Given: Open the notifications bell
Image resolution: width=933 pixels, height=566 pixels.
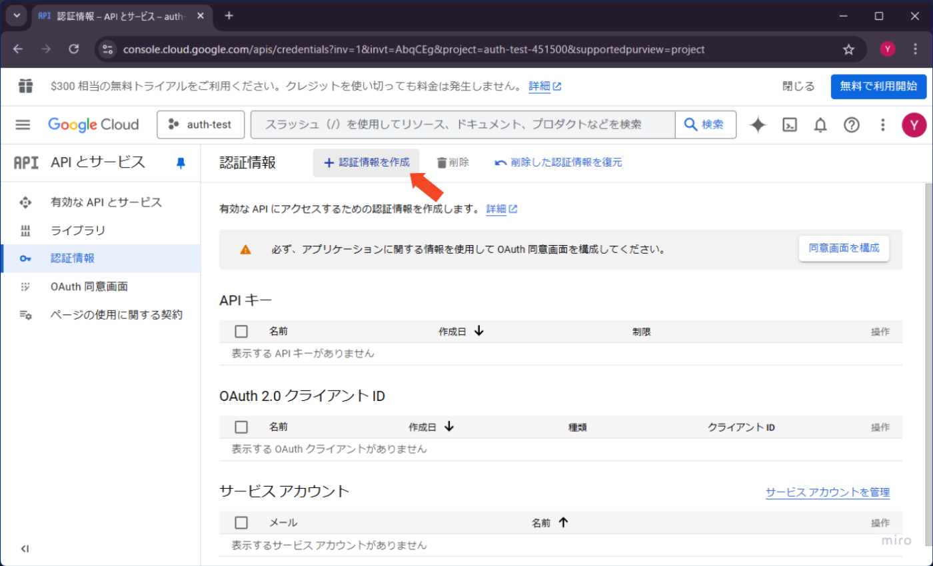Looking at the screenshot, I should (820, 125).
